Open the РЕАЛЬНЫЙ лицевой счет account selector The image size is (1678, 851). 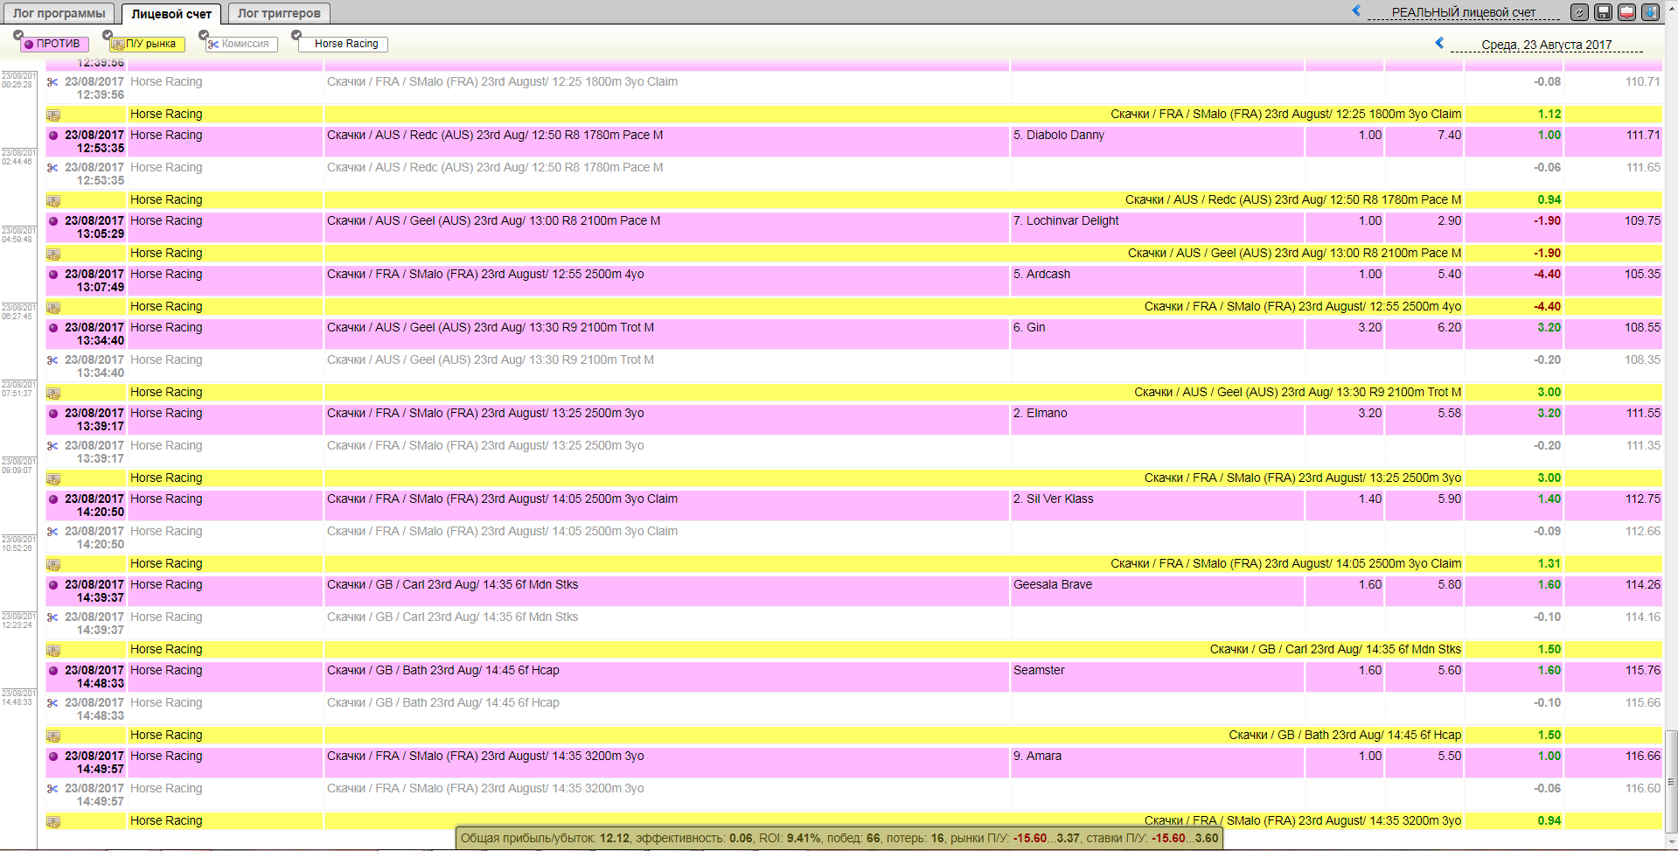tap(1463, 12)
